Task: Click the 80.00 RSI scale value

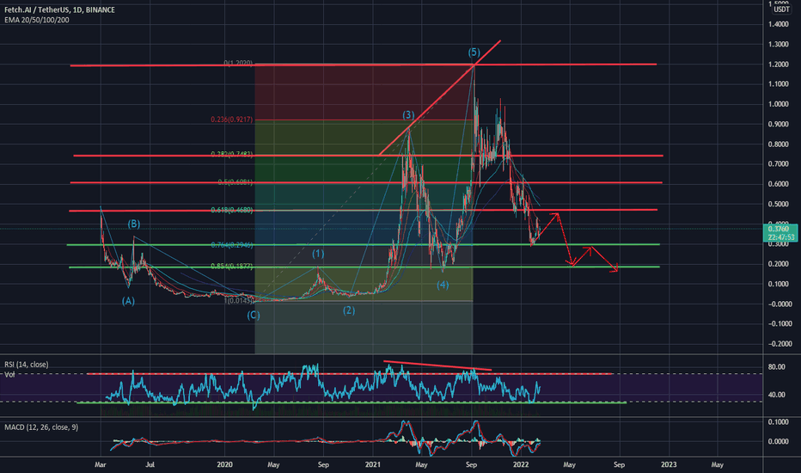Action: 776,366
